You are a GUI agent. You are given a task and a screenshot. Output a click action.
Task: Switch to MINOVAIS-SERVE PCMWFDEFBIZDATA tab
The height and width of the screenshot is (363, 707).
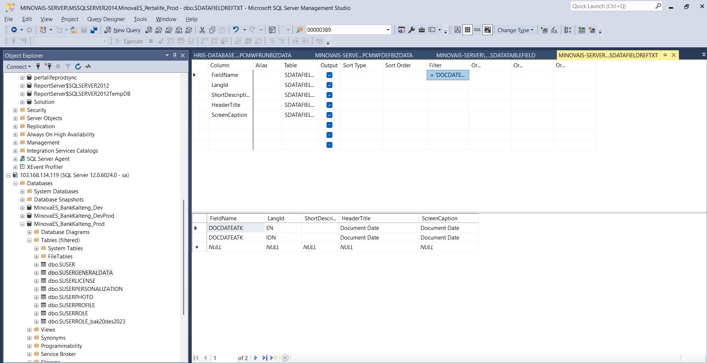[364, 55]
